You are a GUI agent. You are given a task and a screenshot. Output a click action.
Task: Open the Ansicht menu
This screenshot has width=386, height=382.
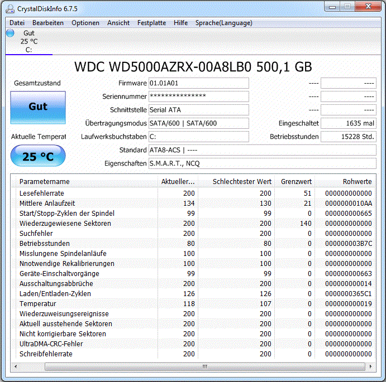118,23
